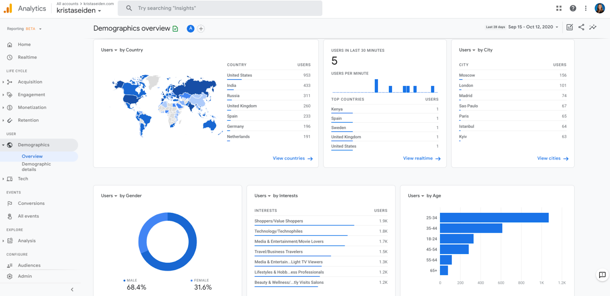Add a comparison with the plus icon
The image size is (610, 296).
[x=201, y=29]
